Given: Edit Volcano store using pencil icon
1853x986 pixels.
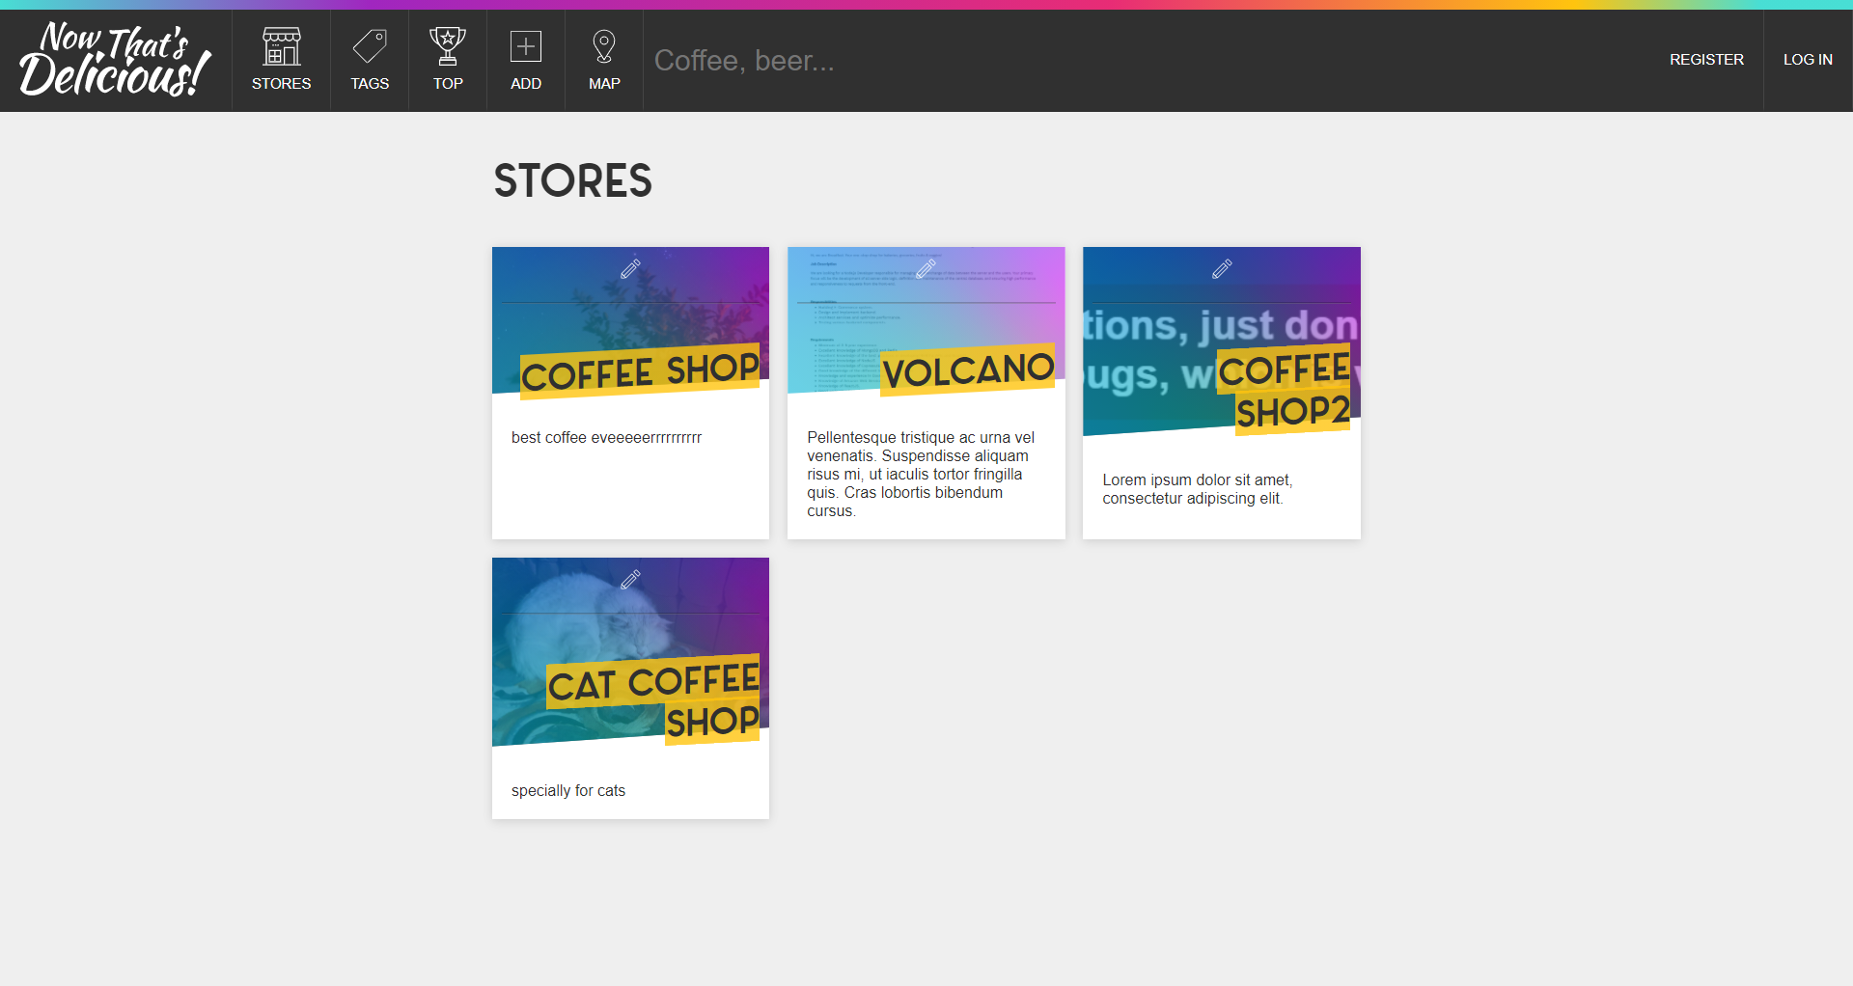Looking at the screenshot, I should [926, 269].
